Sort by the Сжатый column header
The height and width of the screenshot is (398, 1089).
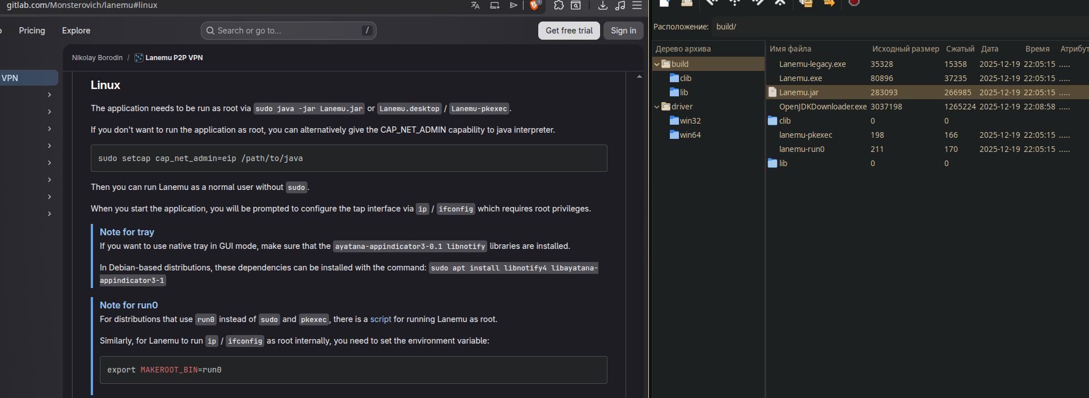(x=960, y=49)
